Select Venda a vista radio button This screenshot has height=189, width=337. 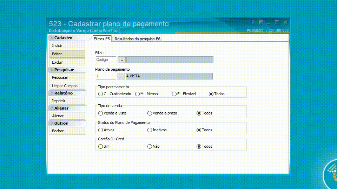coord(100,113)
